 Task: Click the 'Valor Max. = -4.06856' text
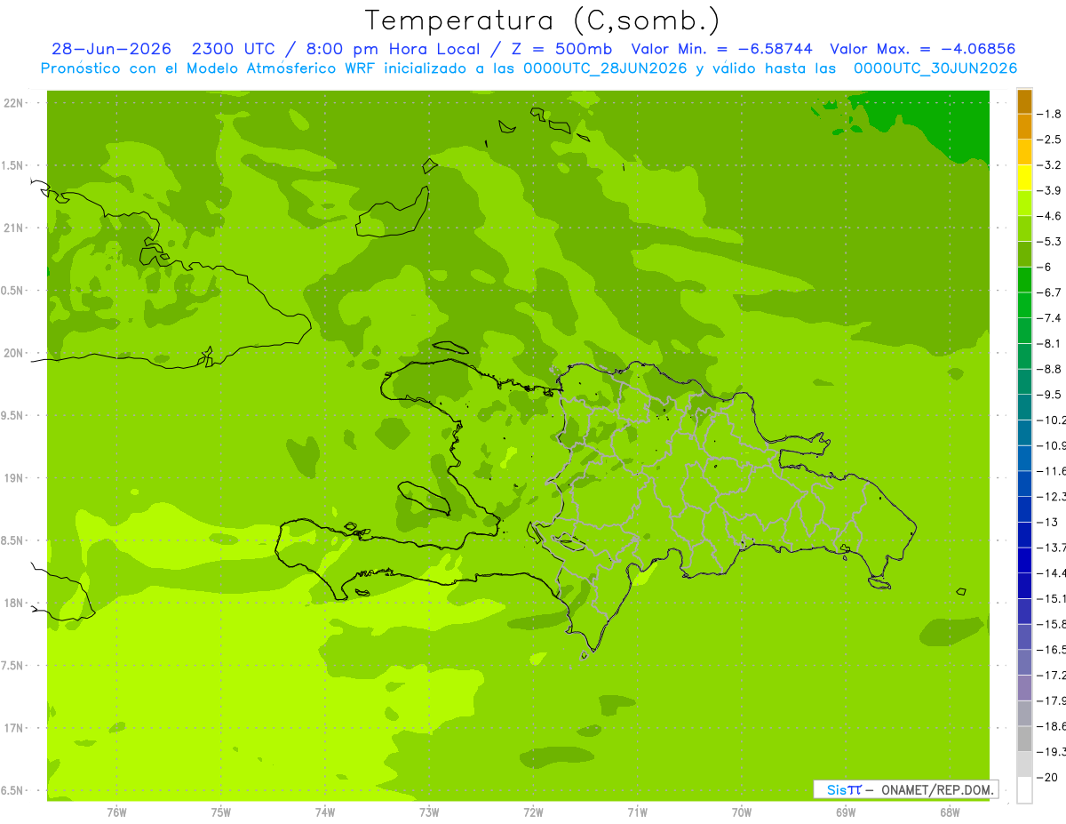click(922, 49)
